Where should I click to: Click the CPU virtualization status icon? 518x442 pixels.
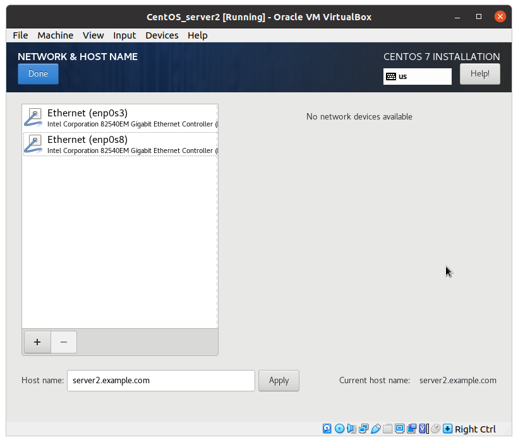(x=423, y=429)
